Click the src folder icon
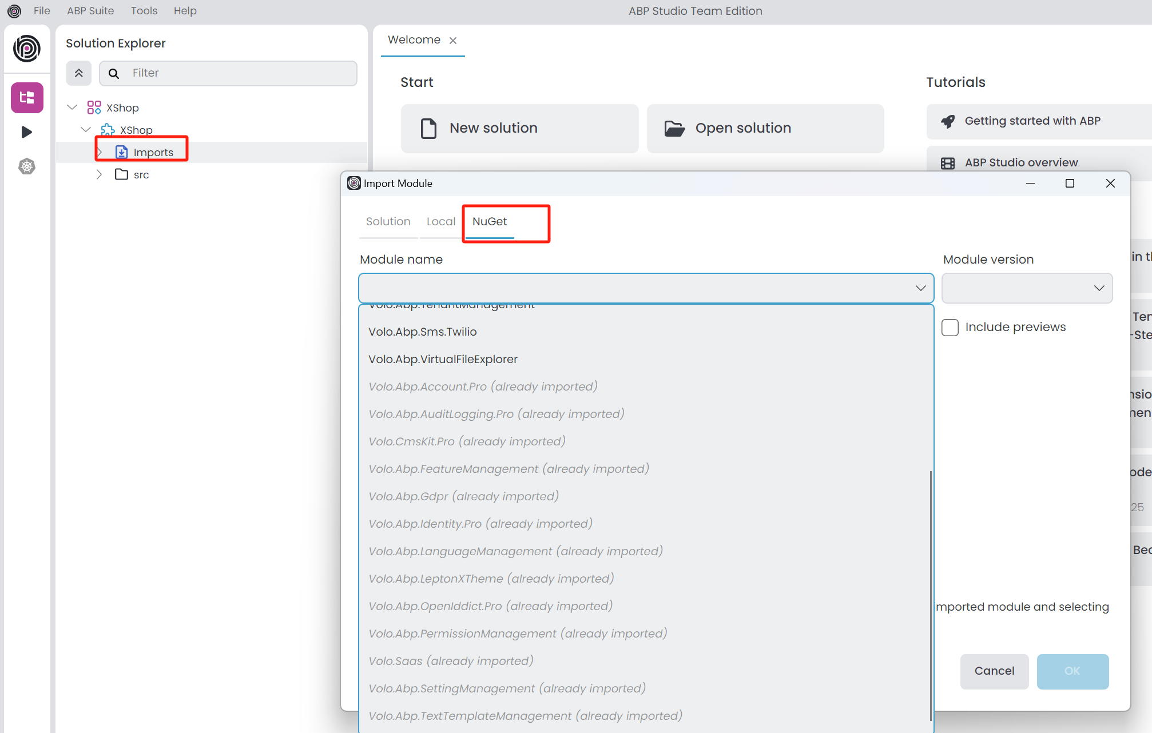Viewport: 1152px width, 733px height. point(121,174)
